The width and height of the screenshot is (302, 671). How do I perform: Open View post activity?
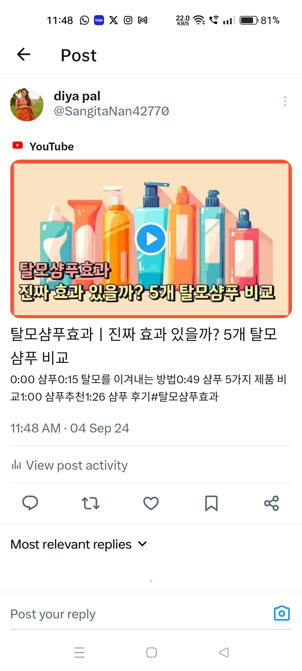tap(69, 465)
